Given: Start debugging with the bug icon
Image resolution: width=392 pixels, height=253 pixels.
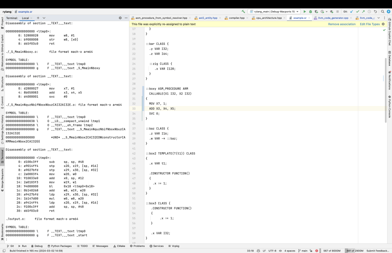Looking at the screenshot, I should coord(311,12).
